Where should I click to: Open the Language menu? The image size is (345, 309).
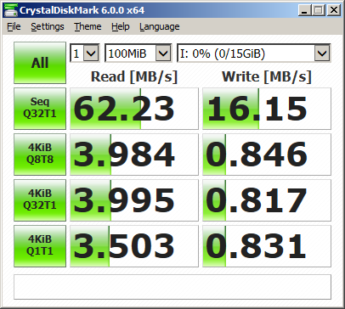160,26
